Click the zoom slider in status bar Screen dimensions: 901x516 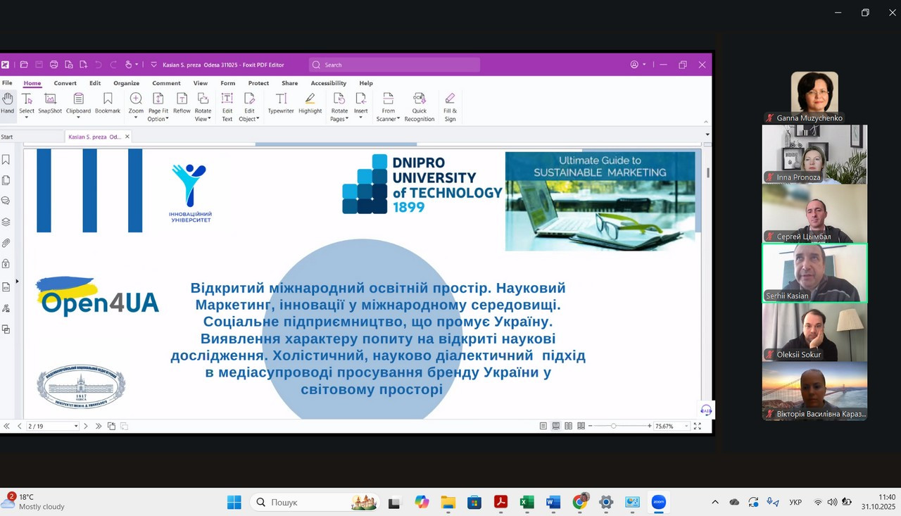tap(614, 426)
